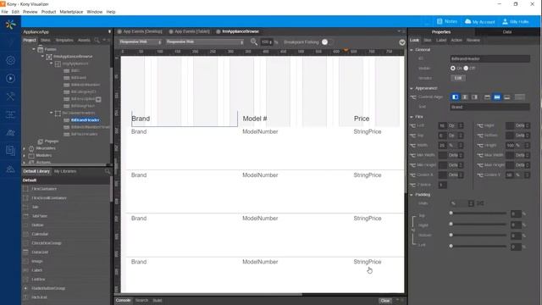Screen dimensions: 542x305
Task: Open the File menu
Action: (x=4, y=12)
